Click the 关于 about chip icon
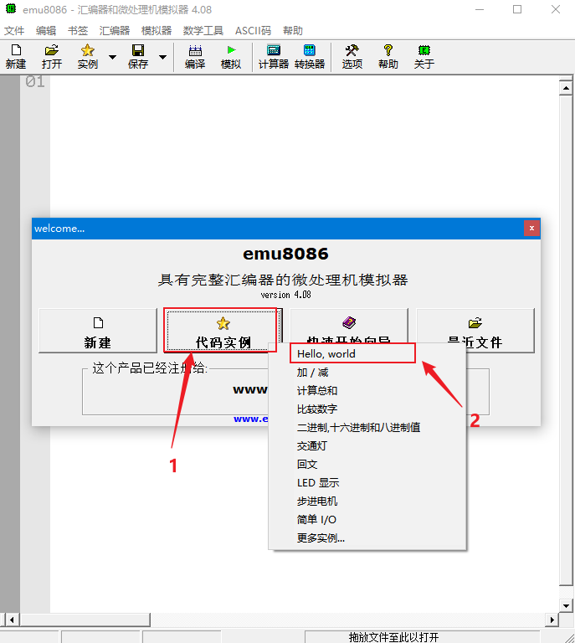This screenshot has width=575, height=643. 424,57
